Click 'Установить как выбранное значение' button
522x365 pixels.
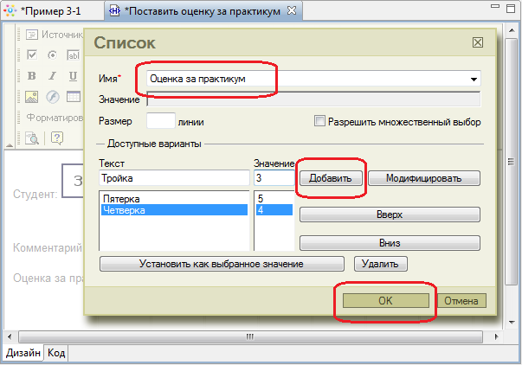(222, 264)
